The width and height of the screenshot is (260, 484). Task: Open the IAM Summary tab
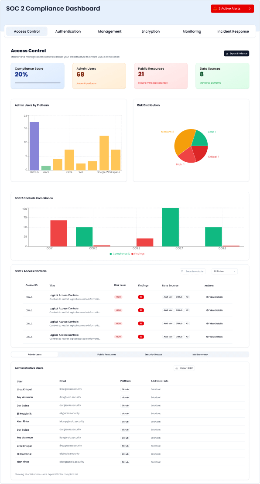200,354
